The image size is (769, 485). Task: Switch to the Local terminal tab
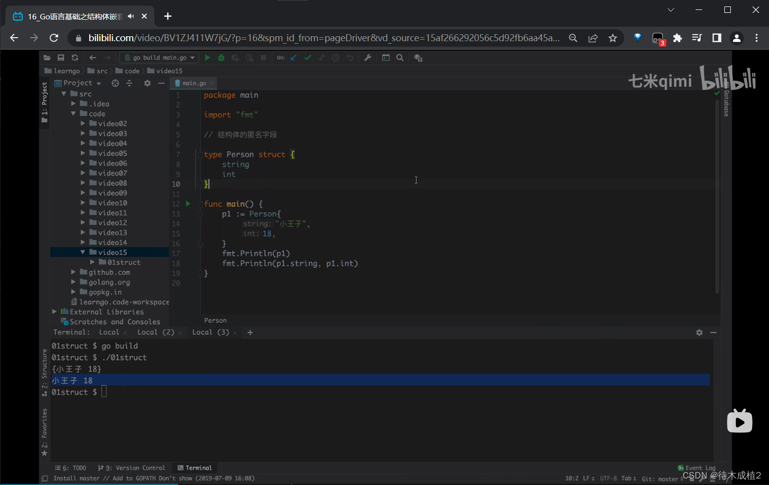tap(109, 332)
